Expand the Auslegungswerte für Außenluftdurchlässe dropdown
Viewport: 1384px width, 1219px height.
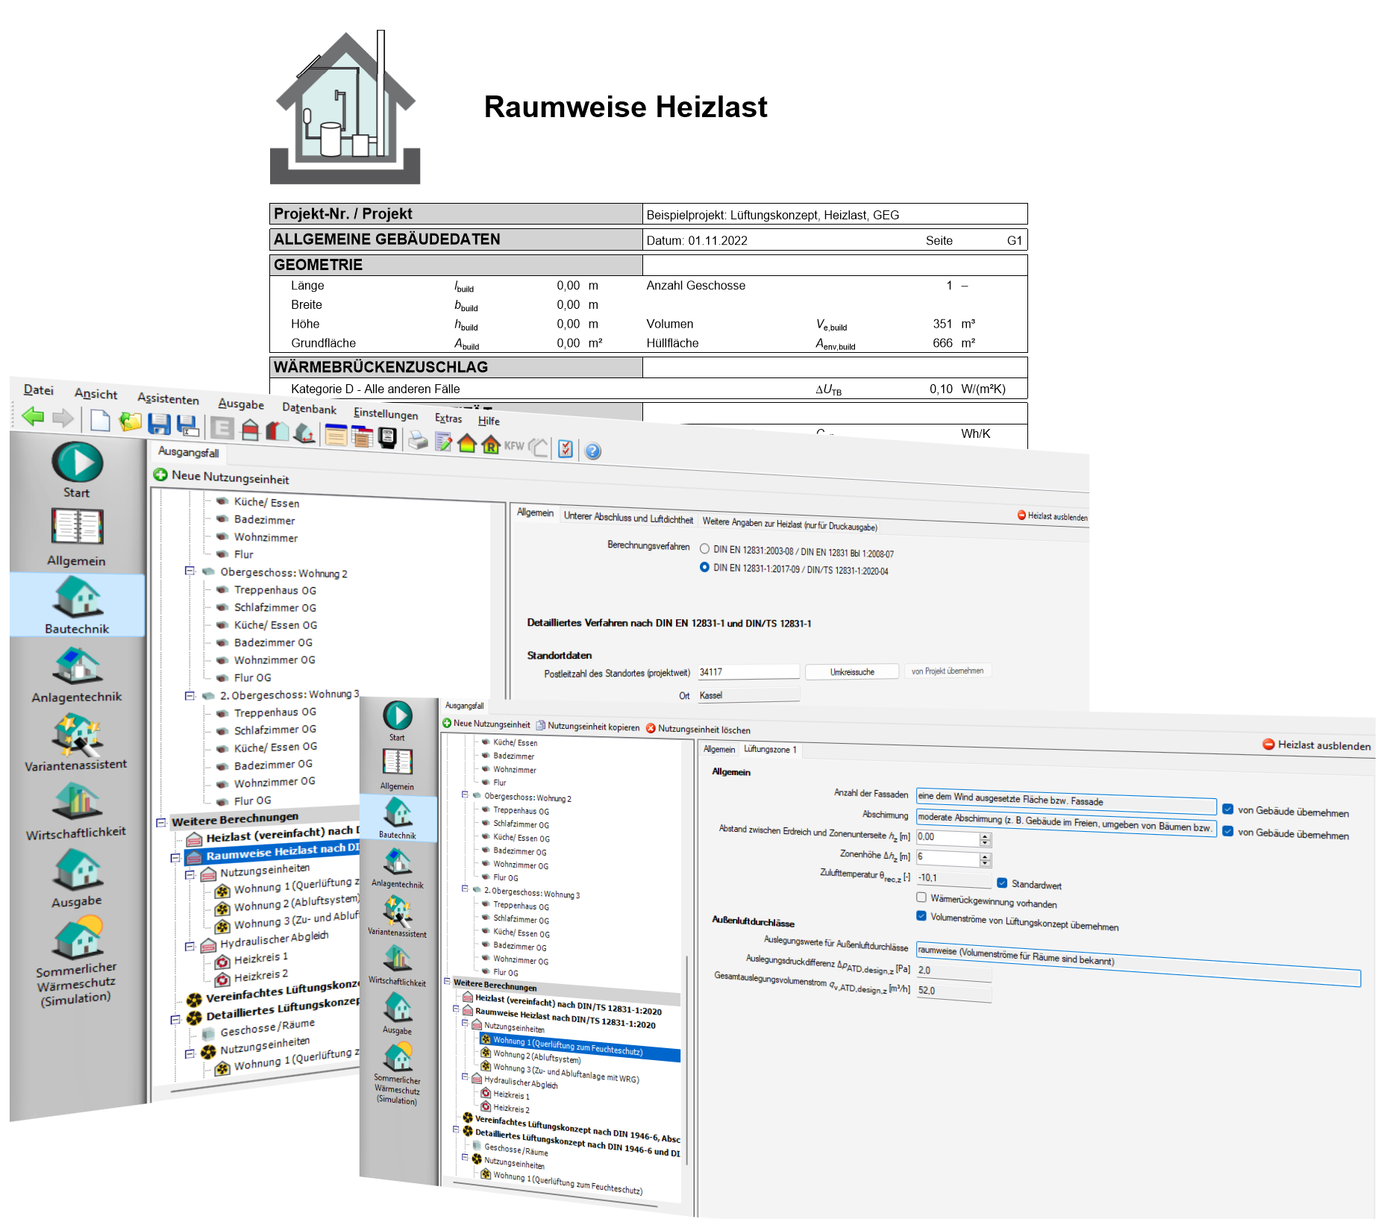(x=1137, y=963)
